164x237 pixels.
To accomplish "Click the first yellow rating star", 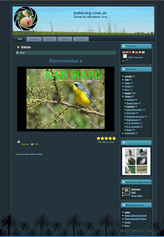I will point(99,138).
